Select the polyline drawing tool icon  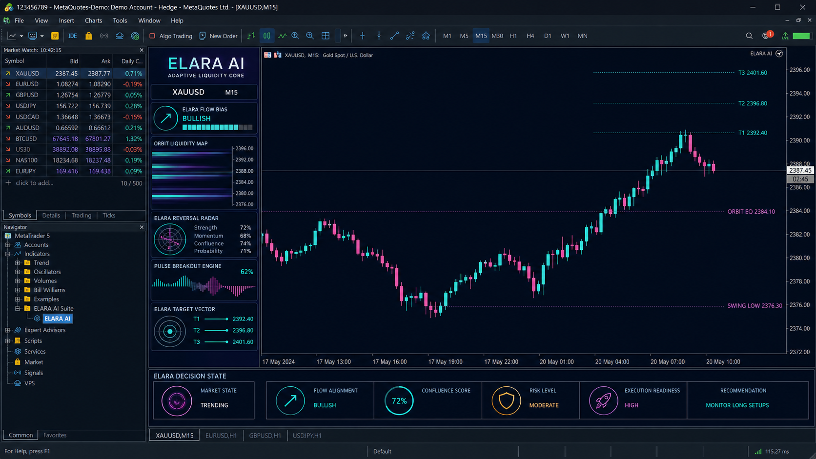point(410,36)
